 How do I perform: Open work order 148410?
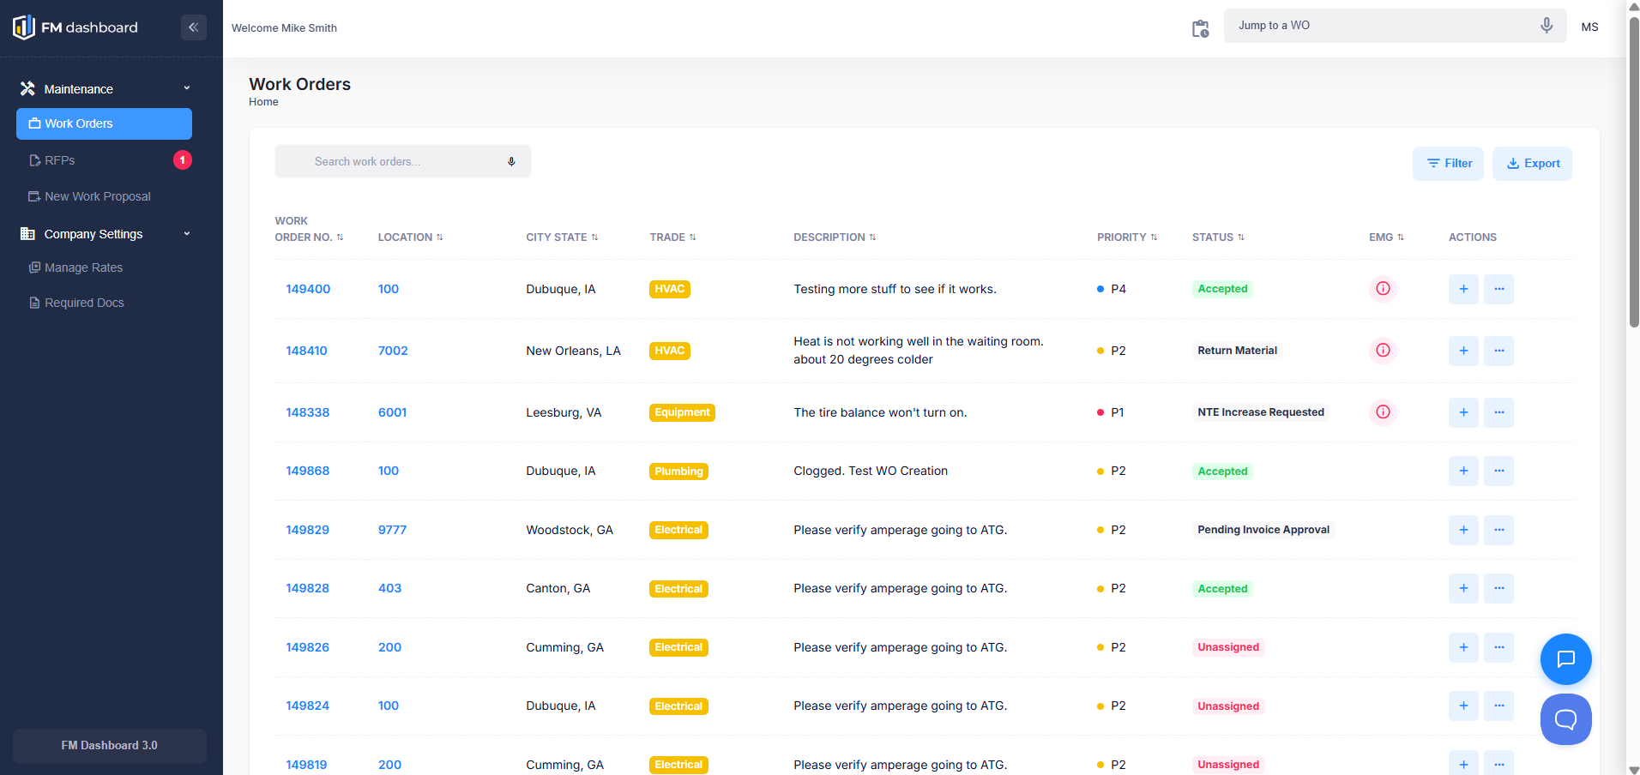(x=306, y=351)
